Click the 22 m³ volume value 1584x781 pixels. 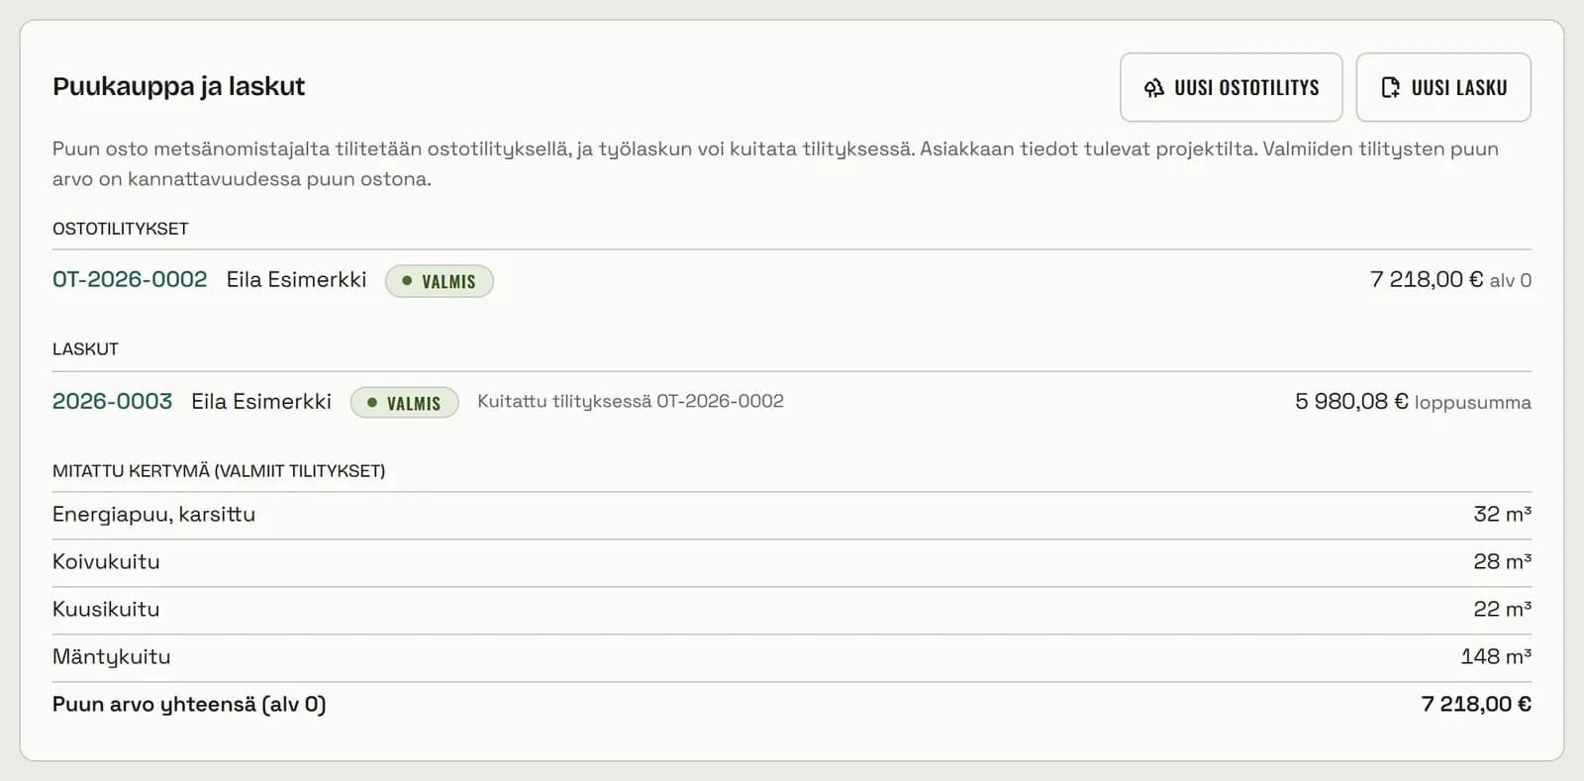pyautogui.click(x=1502, y=609)
